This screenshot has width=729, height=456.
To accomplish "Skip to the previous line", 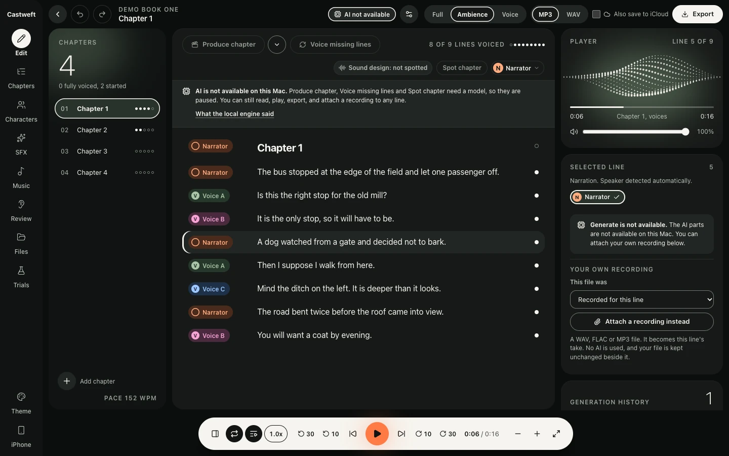I will [353, 434].
